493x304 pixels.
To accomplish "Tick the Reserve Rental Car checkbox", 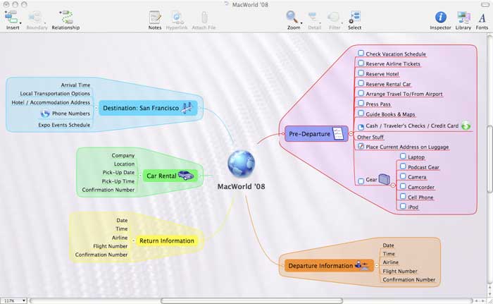I will [361, 83].
